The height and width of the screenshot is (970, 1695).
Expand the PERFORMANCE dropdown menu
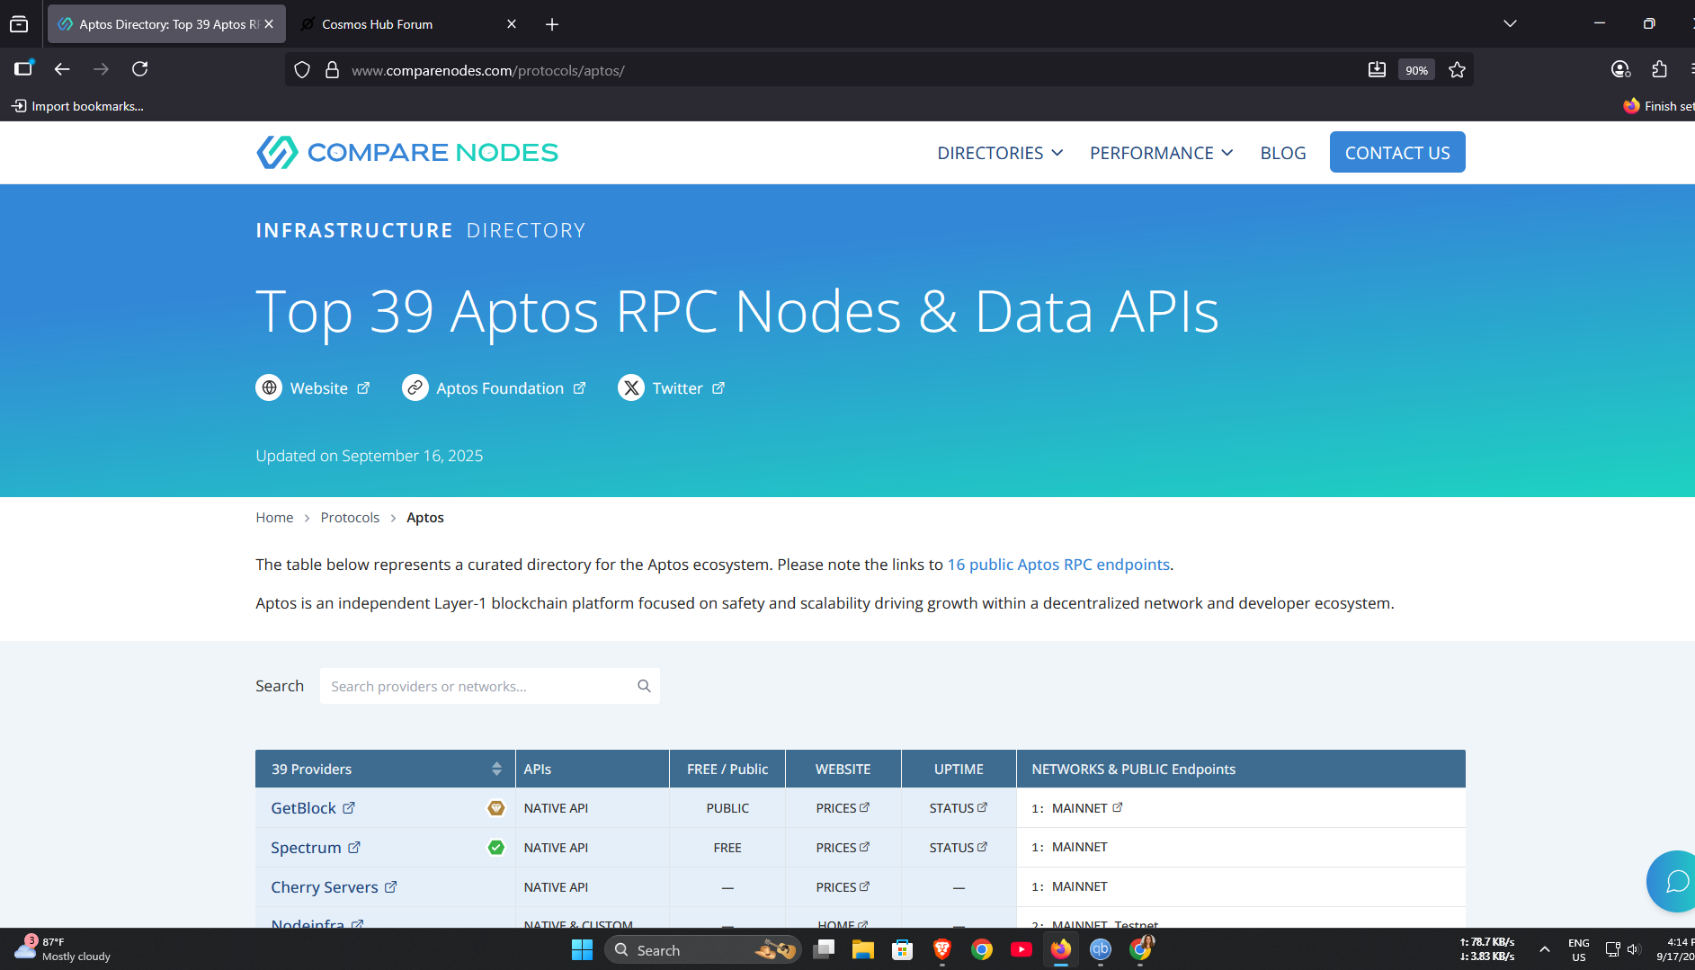click(x=1161, y=153)
